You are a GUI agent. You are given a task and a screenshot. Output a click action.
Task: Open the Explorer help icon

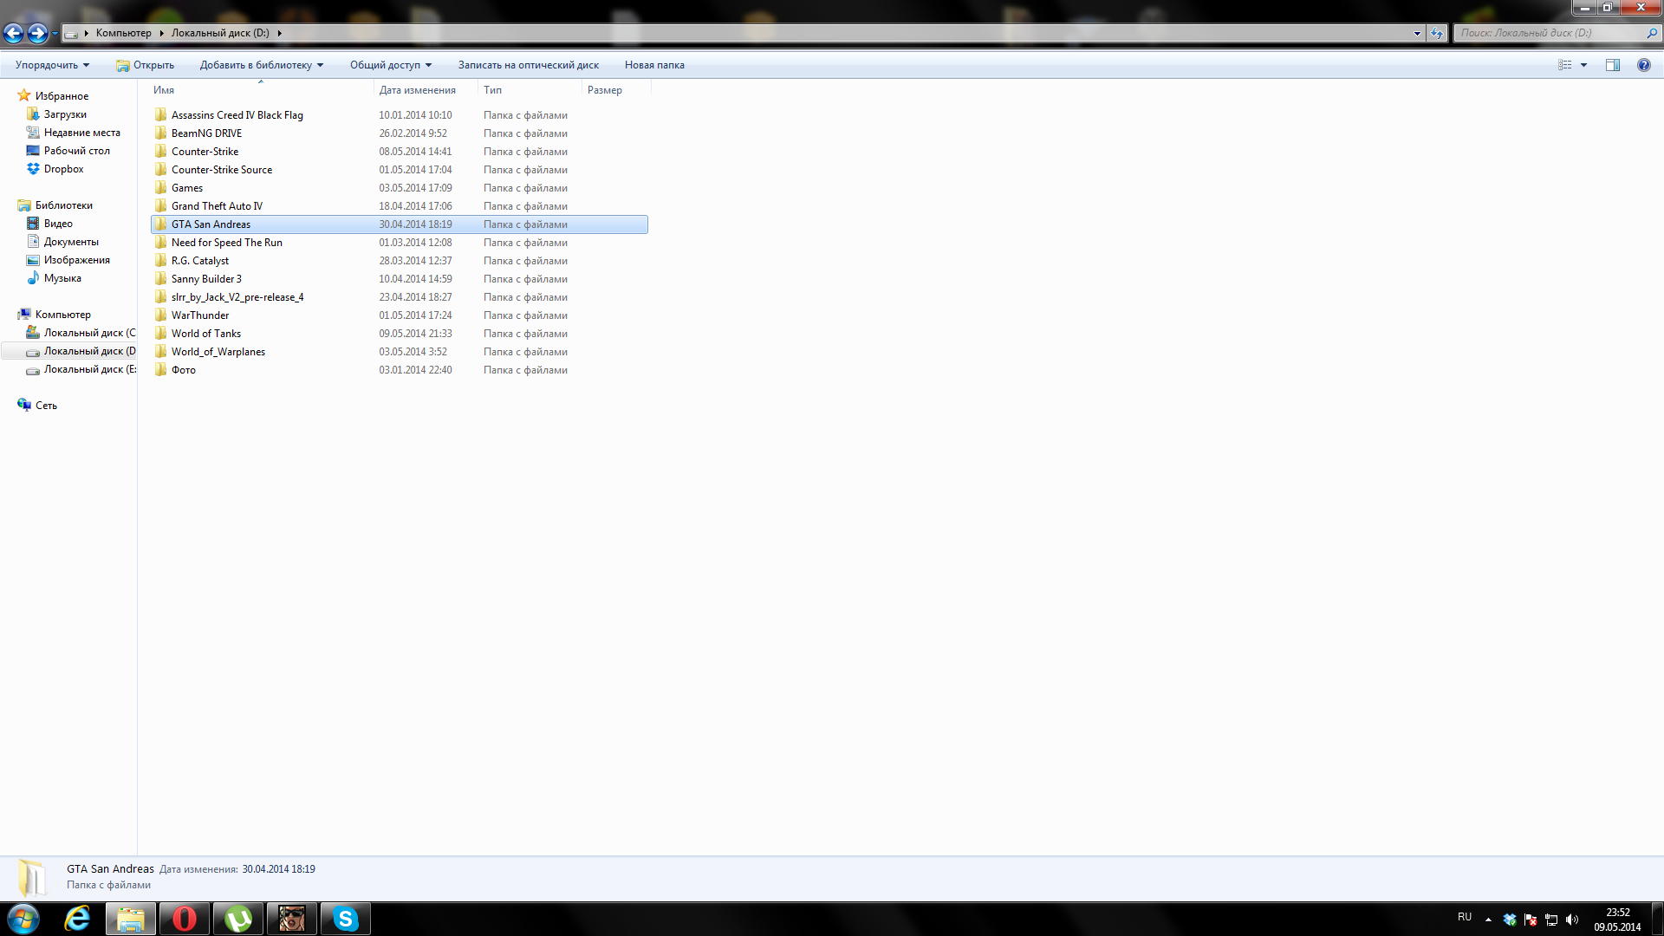1643,65
